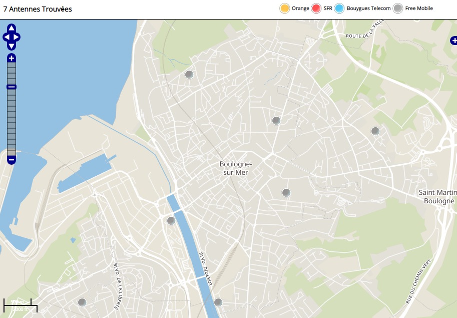Toggle the SFR operator red circle
Screen dimensions: 457x318
[316, 9]
